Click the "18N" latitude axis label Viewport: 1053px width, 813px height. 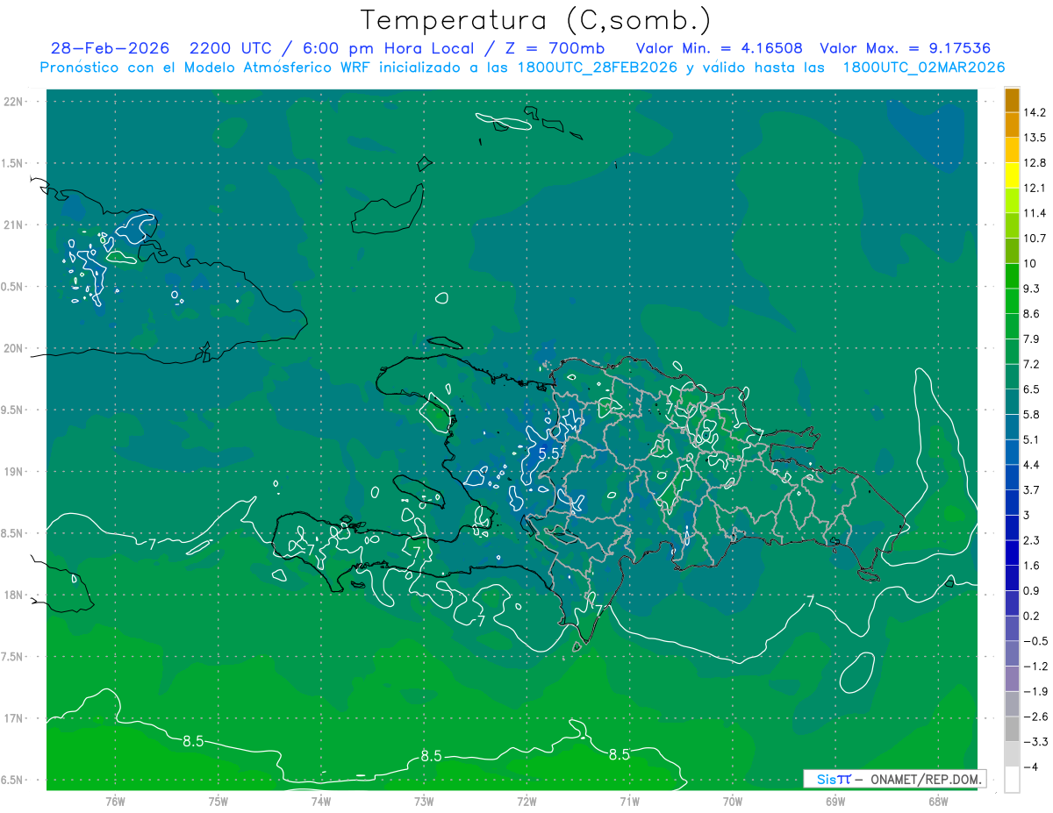pyautogui.click(x=15, y=595)
